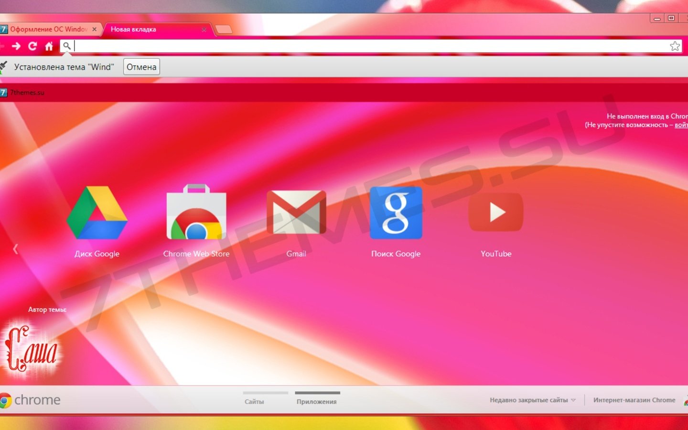Viewport: 688px width, 430px height.
Task: Click the Отмена button to undo theme
Action: [141, 67]
